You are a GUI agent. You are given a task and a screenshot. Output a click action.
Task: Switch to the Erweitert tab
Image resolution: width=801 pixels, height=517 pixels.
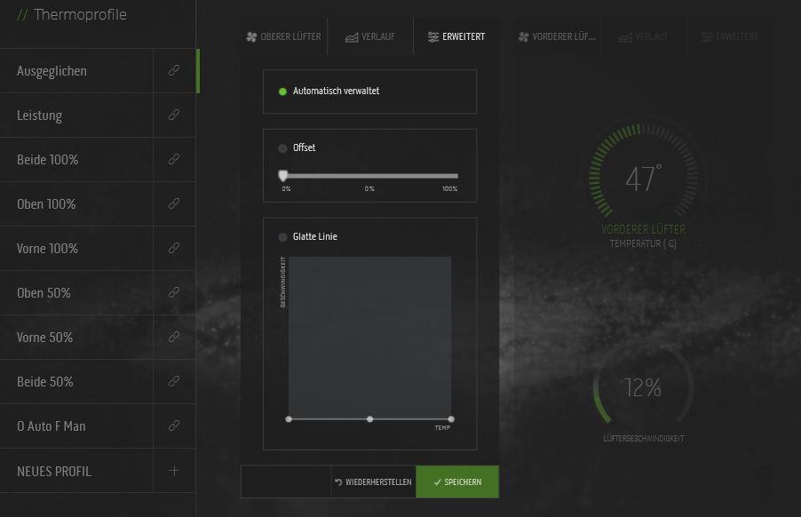(x=456, y=37)
